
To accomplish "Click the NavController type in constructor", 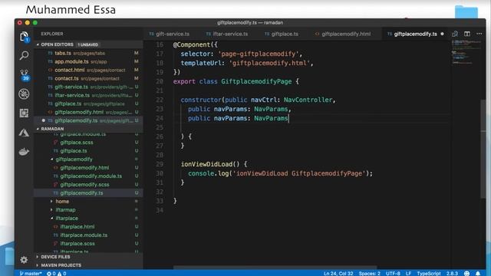I will point(308,100).
